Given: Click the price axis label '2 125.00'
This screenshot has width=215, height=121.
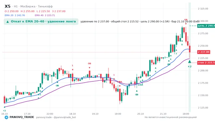Looking at the screenshot, I should point(203,108).
